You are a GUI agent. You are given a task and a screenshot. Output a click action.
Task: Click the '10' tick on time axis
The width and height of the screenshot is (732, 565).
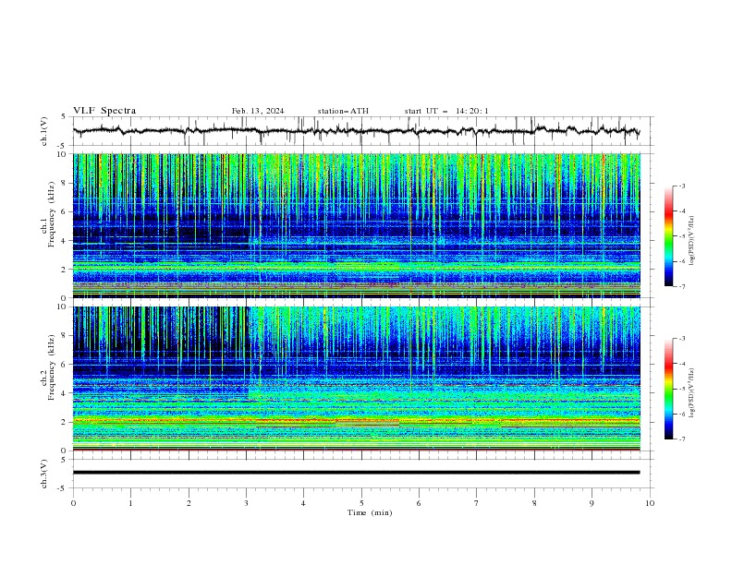tap(650, 503)
